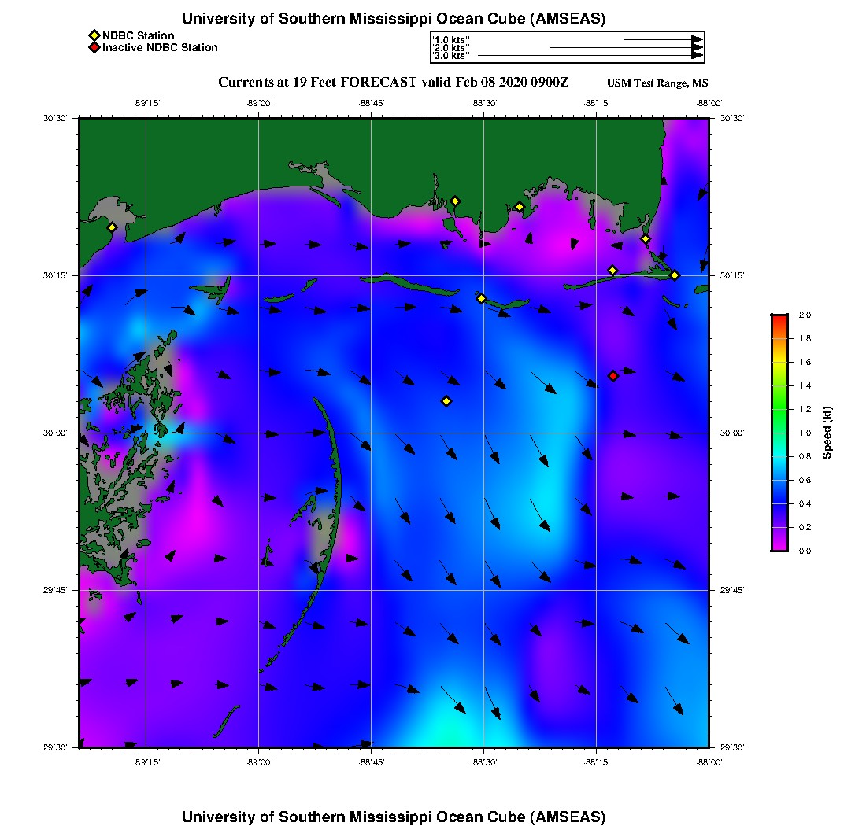Click the northernmost yellow NDBC station marker
This screenshot has width=866, height=826.
[x=455, y=201]
